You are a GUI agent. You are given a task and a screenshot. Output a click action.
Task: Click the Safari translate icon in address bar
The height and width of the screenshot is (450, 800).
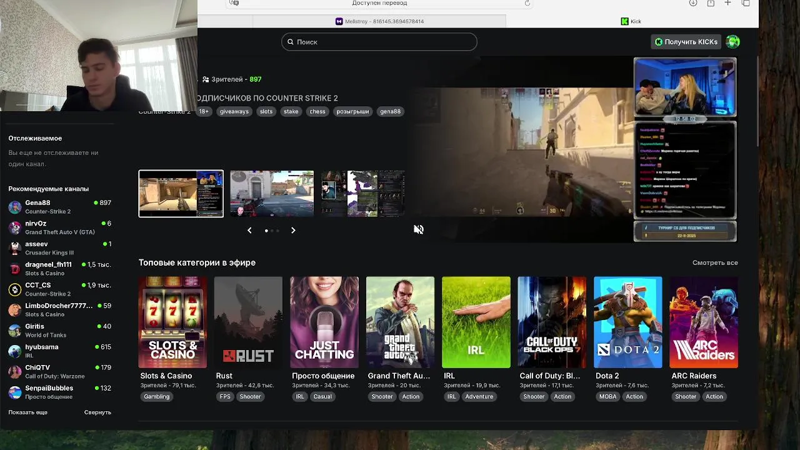(x=234, y=3)
